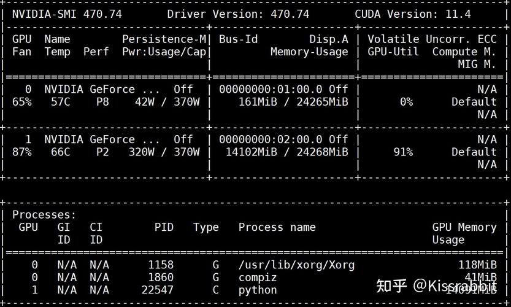This screenshot has height=307, width=511.
Task: Click the "0%" GPU utilization value
Action: [406, 102]
